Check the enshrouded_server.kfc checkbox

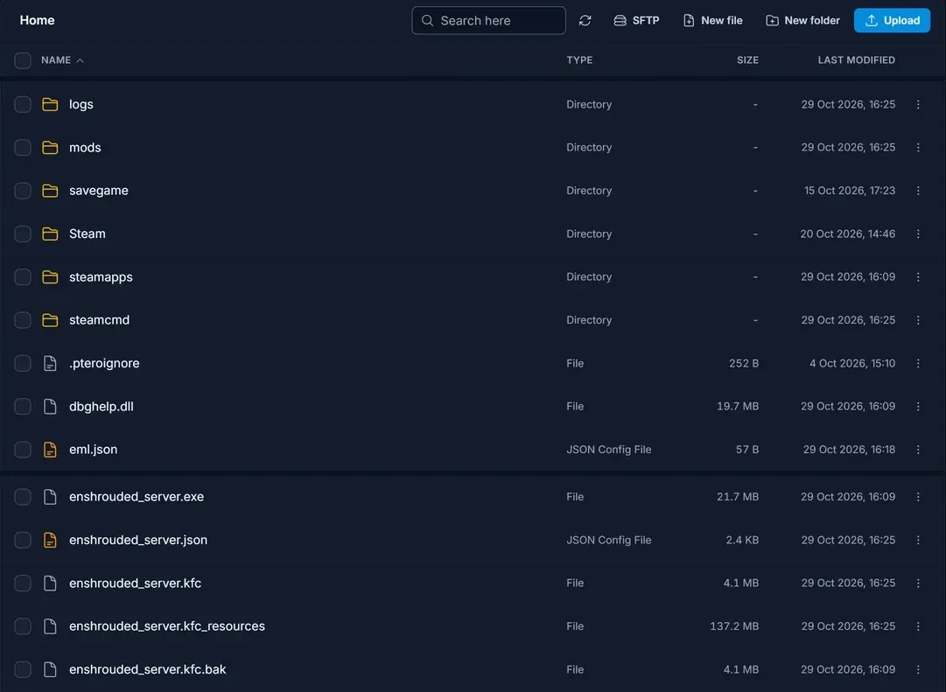[23, 584]
